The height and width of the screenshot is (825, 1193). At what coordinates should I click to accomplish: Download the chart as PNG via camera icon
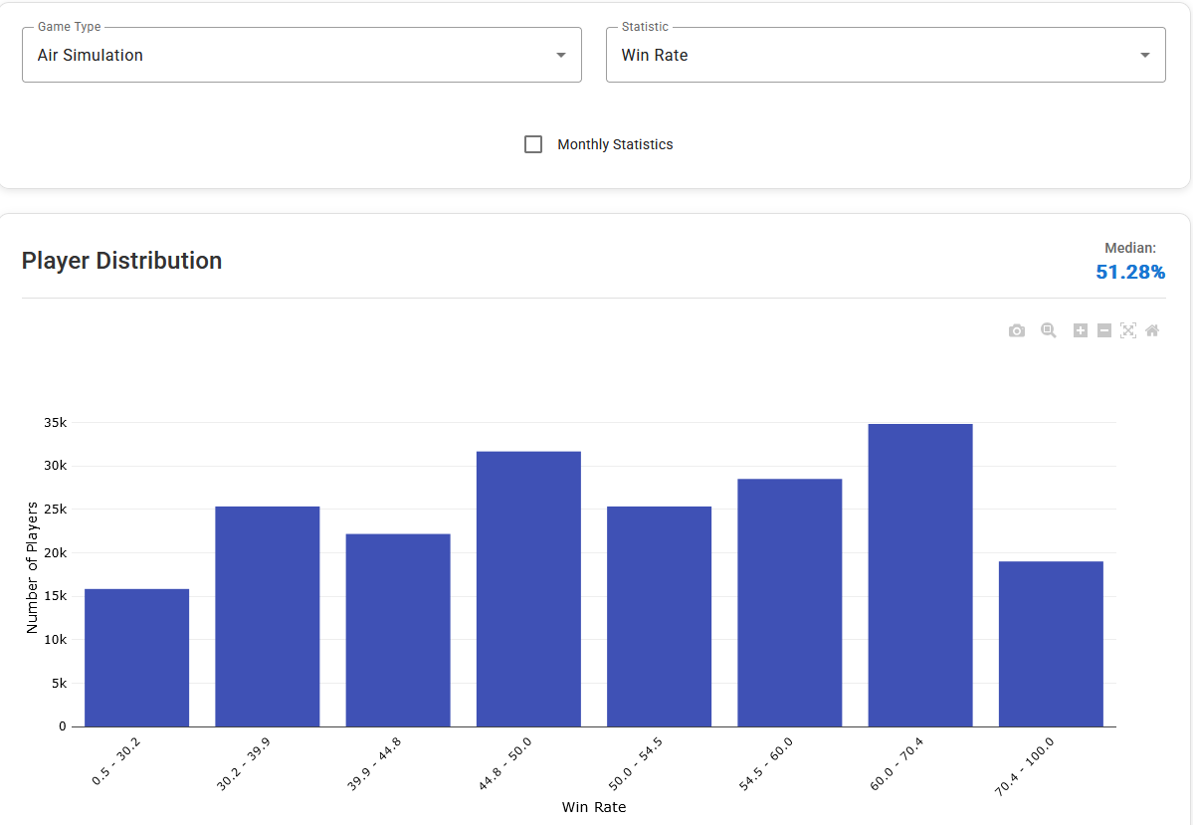[1016, 330]
